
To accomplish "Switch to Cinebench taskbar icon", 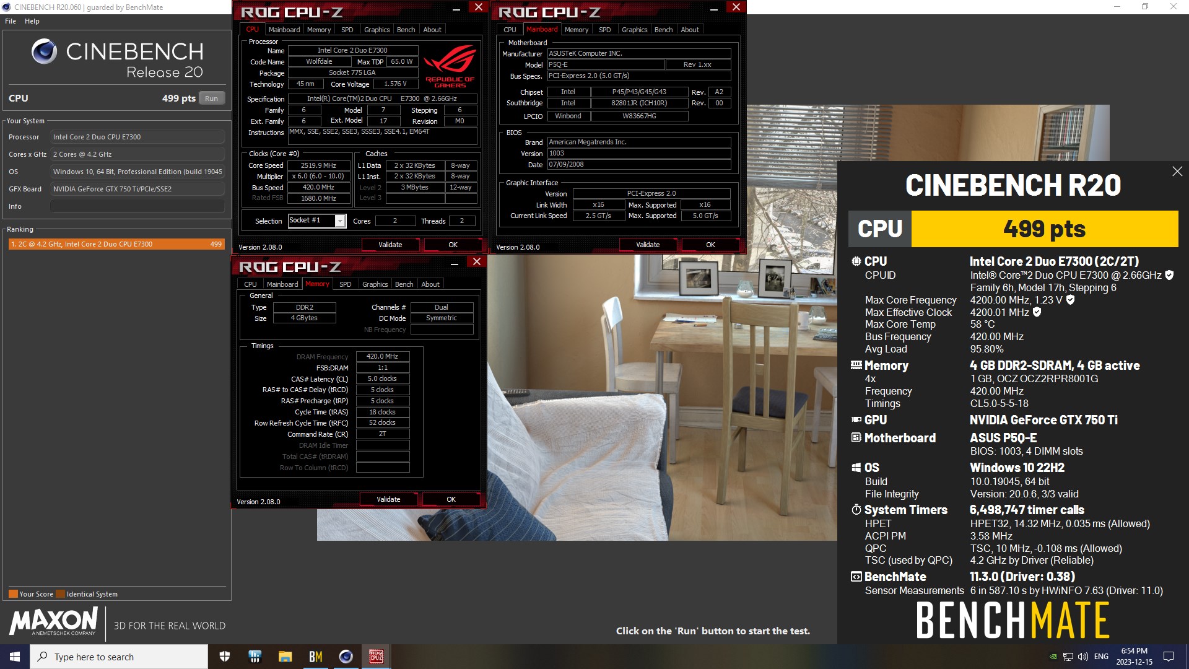I will point(346,657).
